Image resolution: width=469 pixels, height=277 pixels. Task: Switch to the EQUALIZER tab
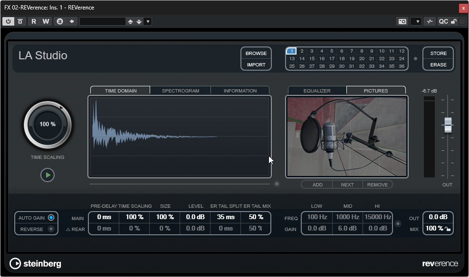(317, 91)
